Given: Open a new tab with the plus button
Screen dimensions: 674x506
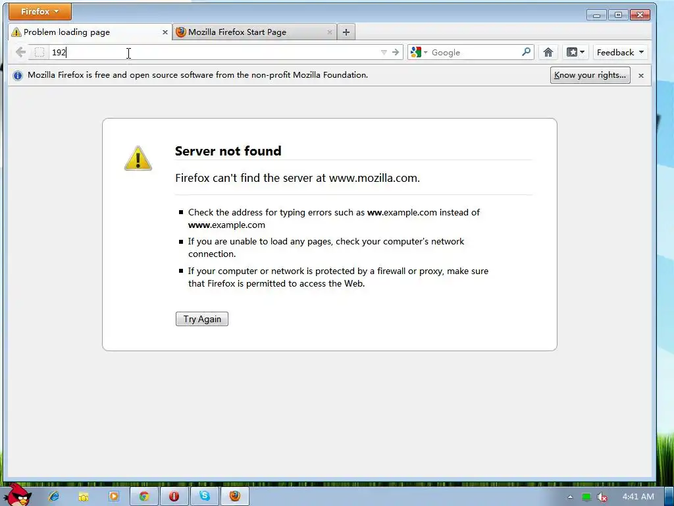Looking at the screenshot, I should click(346, 32).
